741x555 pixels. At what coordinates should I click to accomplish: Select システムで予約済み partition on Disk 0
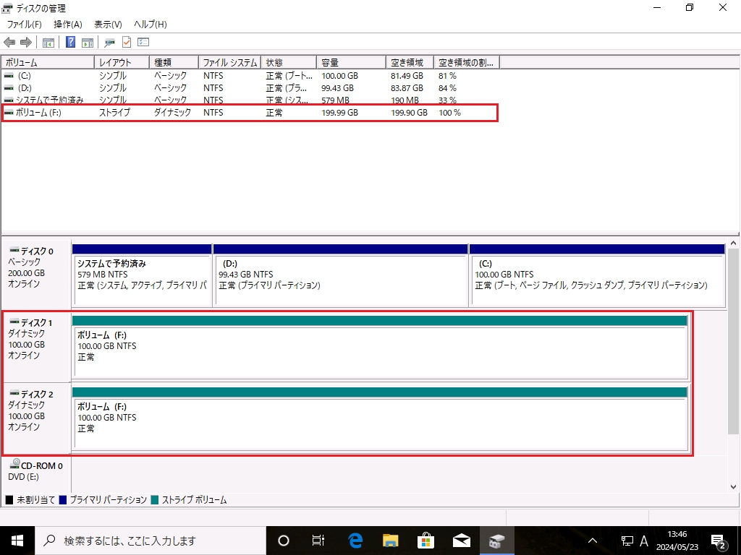[142, 275]
